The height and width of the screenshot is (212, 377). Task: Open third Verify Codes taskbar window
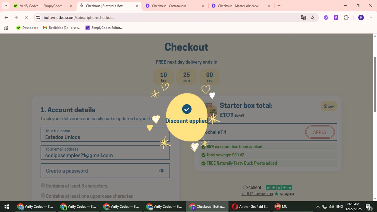pos(121,207)
